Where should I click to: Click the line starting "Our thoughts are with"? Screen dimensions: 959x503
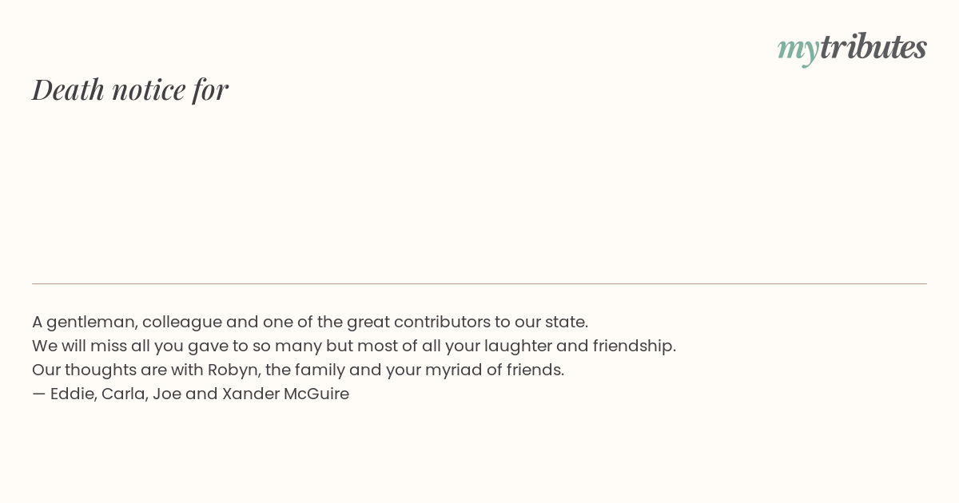point(298,370)
